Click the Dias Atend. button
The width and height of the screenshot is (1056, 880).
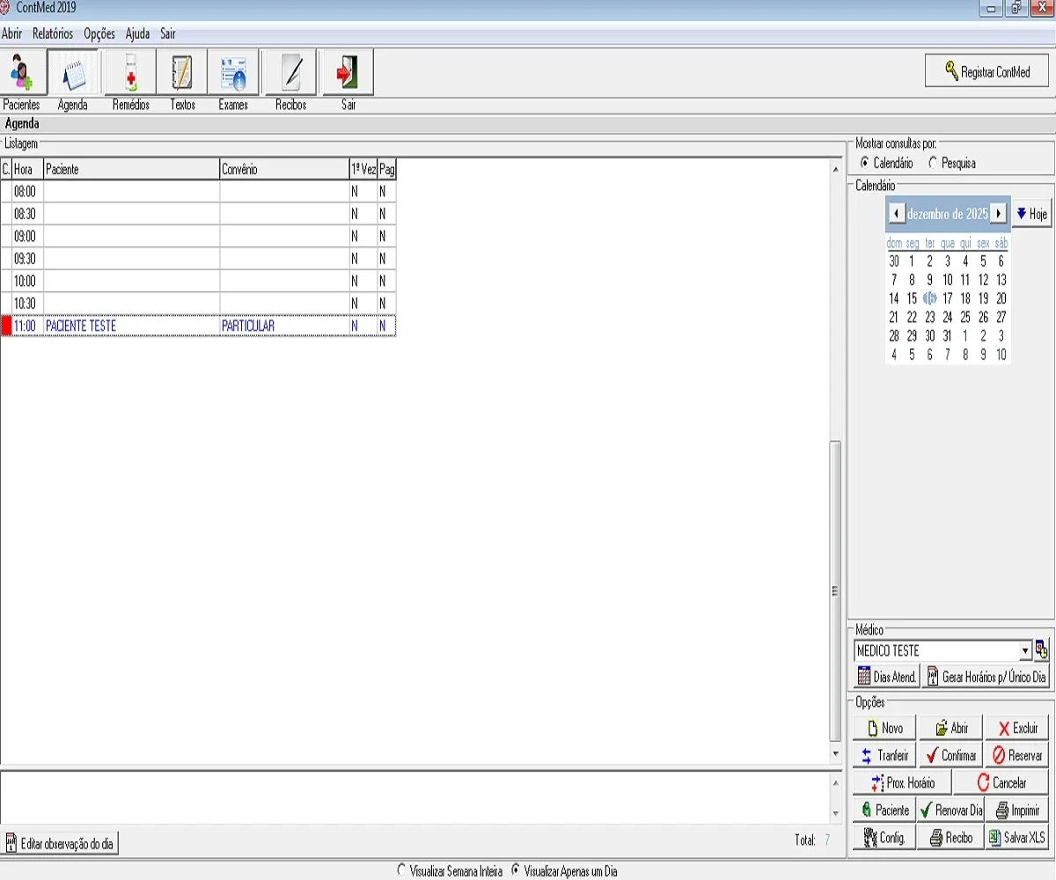(x=886, y=677)
